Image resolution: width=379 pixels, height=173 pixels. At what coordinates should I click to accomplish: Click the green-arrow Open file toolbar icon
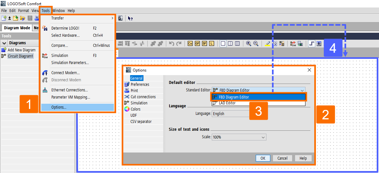(x=16, y=18)
